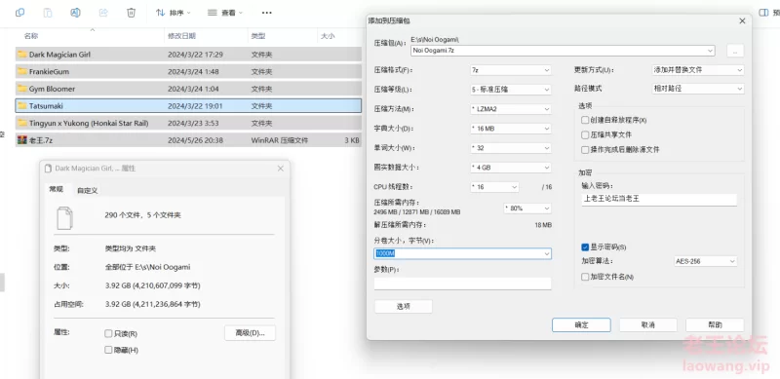Sort by 名称 column header
Screen dimensions: 780x379
[31, 36]
